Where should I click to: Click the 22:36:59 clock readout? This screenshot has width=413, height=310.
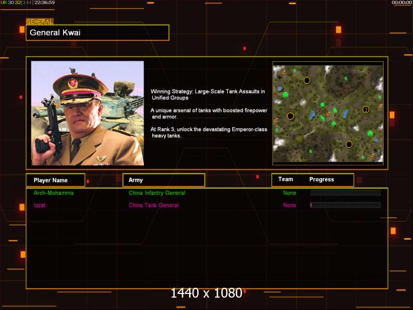tap(44, 3)
